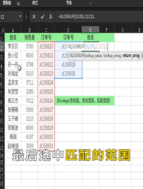The width and height of the screenshot is (143, 189).
Task: Click lookup_array in the XLOOKUP tooltip
Action: pyautogui.click(x=112, y=56)
